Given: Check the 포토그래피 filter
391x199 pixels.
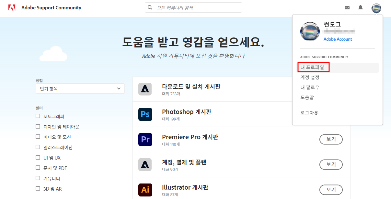Looking at the screenshot, I should pos(38,116).
